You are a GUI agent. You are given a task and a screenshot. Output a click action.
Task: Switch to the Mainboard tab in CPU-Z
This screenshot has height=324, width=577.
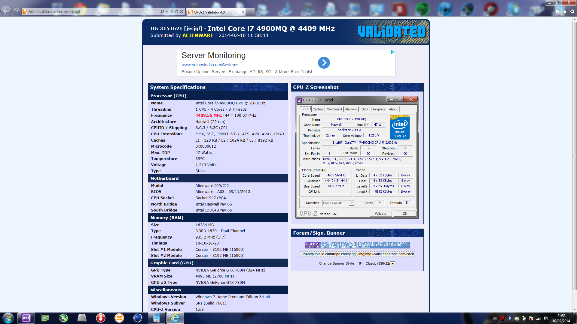click(x=334, y=109)
